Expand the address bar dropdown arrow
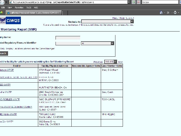Screen dimensions: 181x136 (129, 2)
